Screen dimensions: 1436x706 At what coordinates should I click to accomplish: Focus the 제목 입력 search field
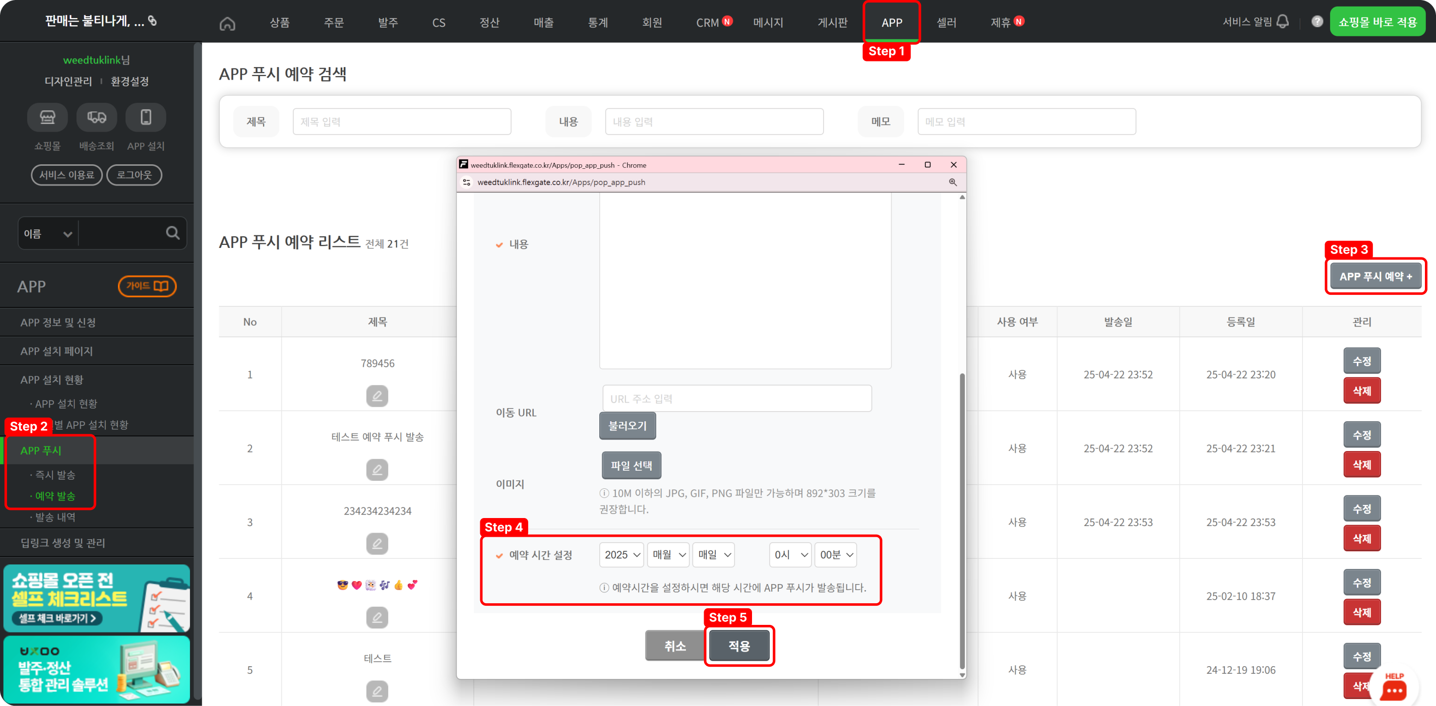(x=401, y=121)
